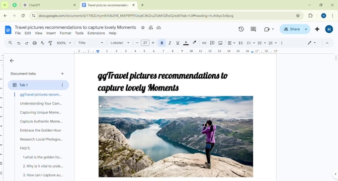Image resolution: width=338 pixels, height=181 pixels.
Task: Select Tab 1 in document tabs
Action: click(38, 85)
